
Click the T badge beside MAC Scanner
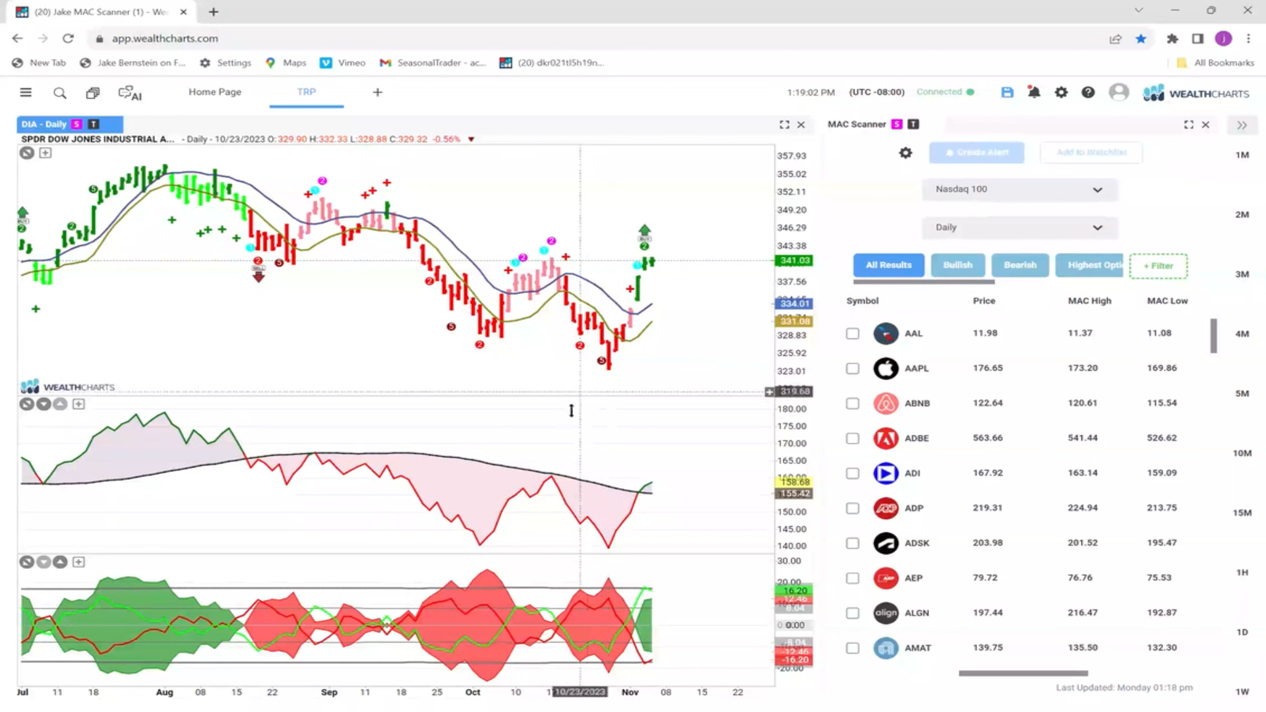pos(913,125)
